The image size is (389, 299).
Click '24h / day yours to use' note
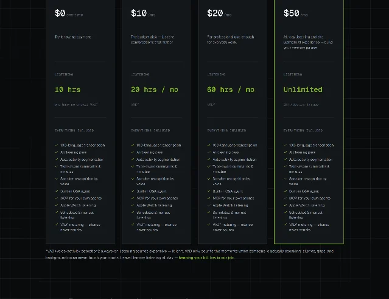[301, 105]
